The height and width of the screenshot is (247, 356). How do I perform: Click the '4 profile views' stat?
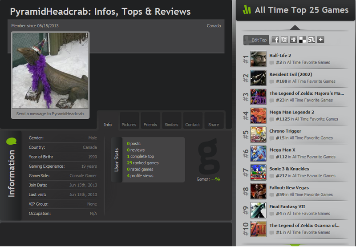(x=140, y=176)
